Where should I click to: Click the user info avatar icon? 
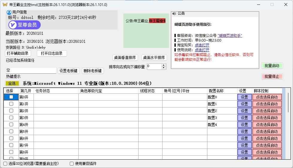(9, 12)
